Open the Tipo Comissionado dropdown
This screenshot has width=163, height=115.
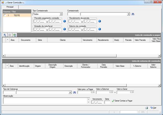click(x=61, y=14)
